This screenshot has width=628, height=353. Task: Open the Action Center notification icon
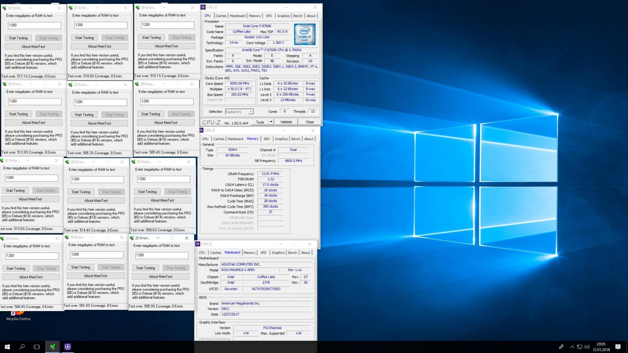pyautogui.click(x=618, y=347)
